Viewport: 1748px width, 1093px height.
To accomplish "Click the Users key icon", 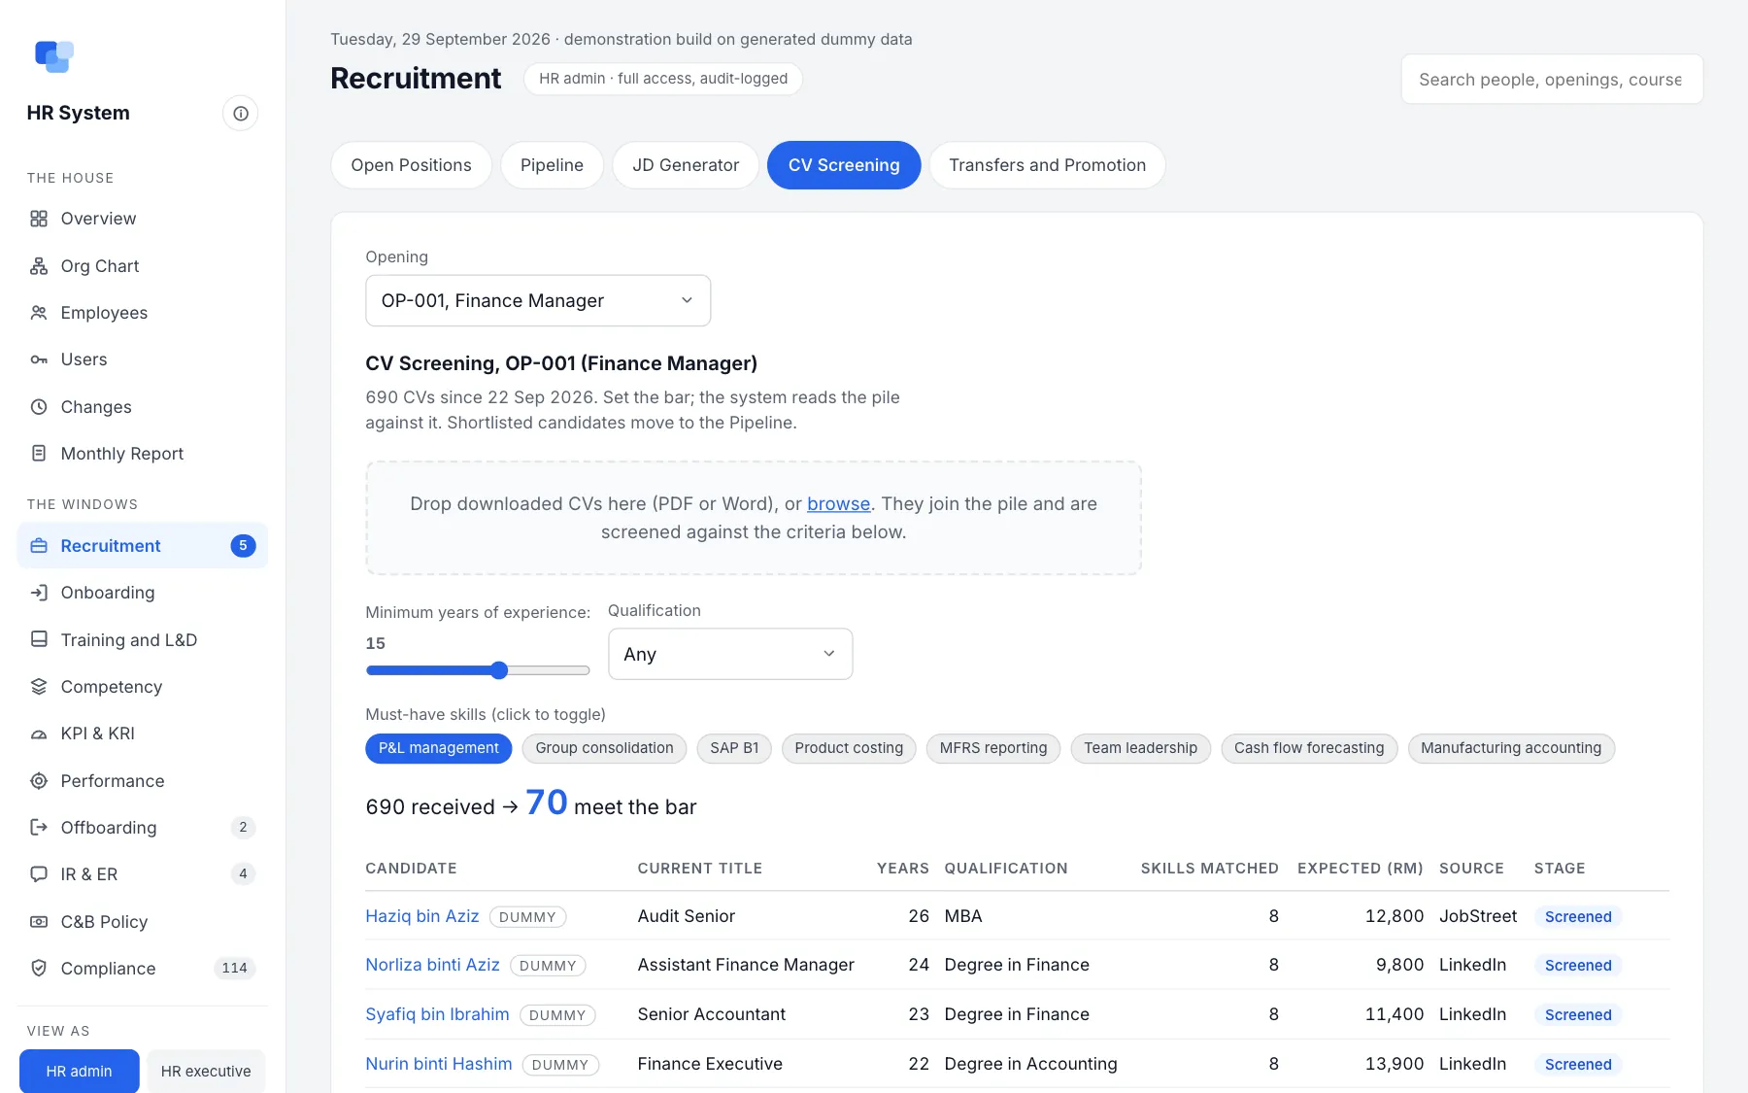I will (x=39, y=359).
